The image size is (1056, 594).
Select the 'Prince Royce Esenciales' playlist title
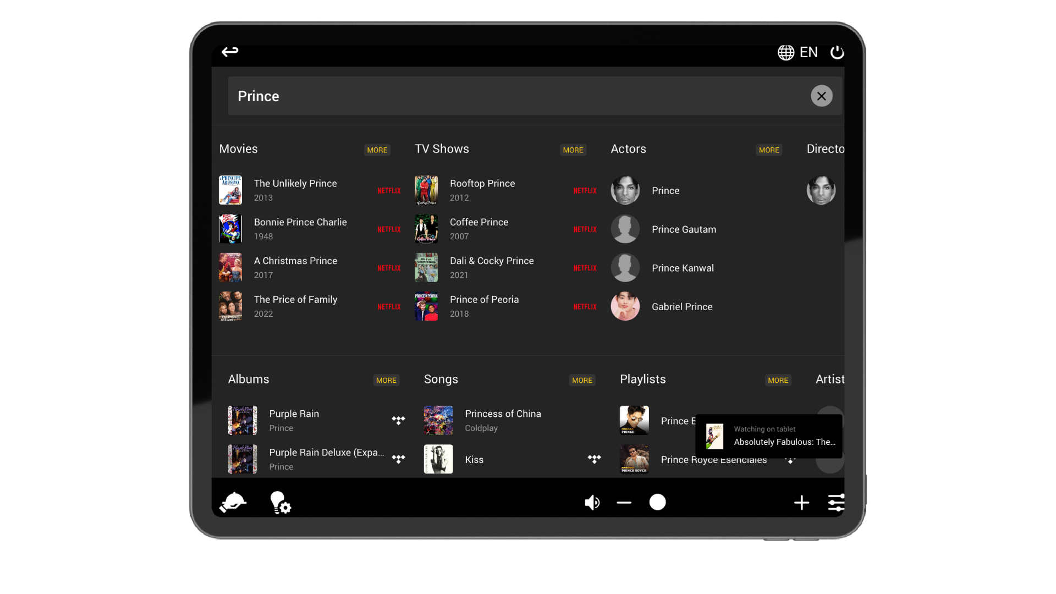(713, 460)
